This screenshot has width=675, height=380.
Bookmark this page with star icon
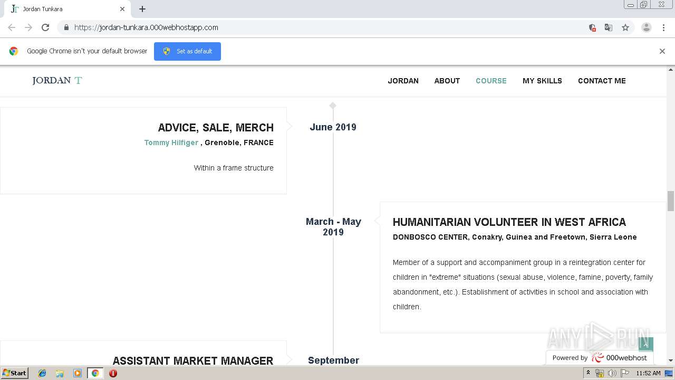[x=625, y=27]
